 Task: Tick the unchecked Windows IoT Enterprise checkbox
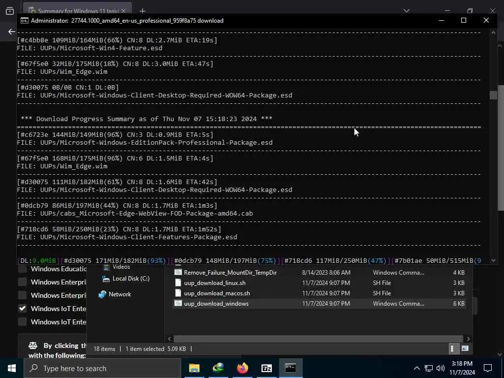[x=22, y=321]
